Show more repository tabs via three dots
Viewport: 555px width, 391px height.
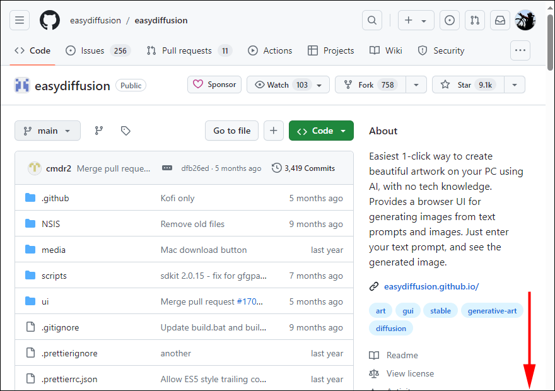(520, 50)
